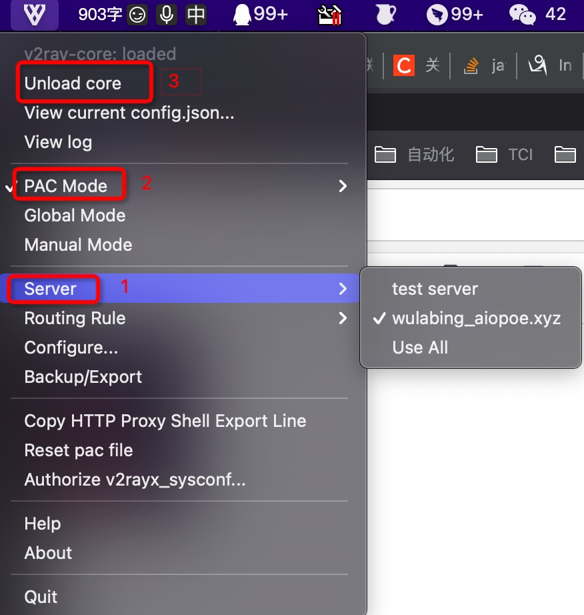Image resolution: width=584 pixels, height=615 pixels.
Task: Select Backup/Export menu item
Action: pos(179,377)
